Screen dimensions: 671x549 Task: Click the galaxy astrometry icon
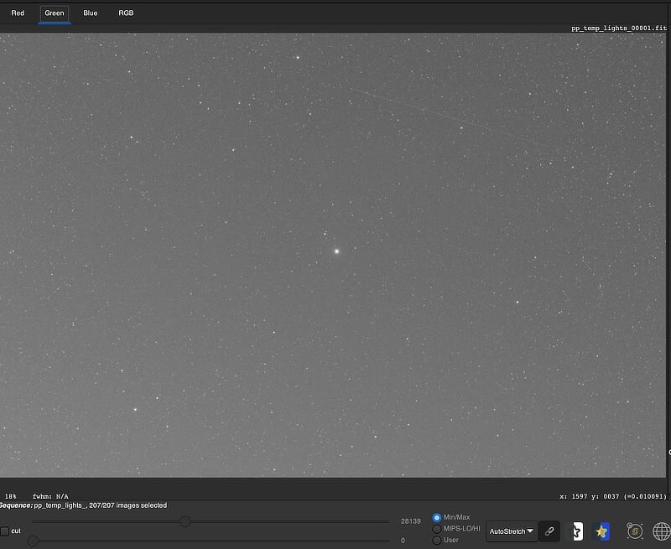click(635, 531)
